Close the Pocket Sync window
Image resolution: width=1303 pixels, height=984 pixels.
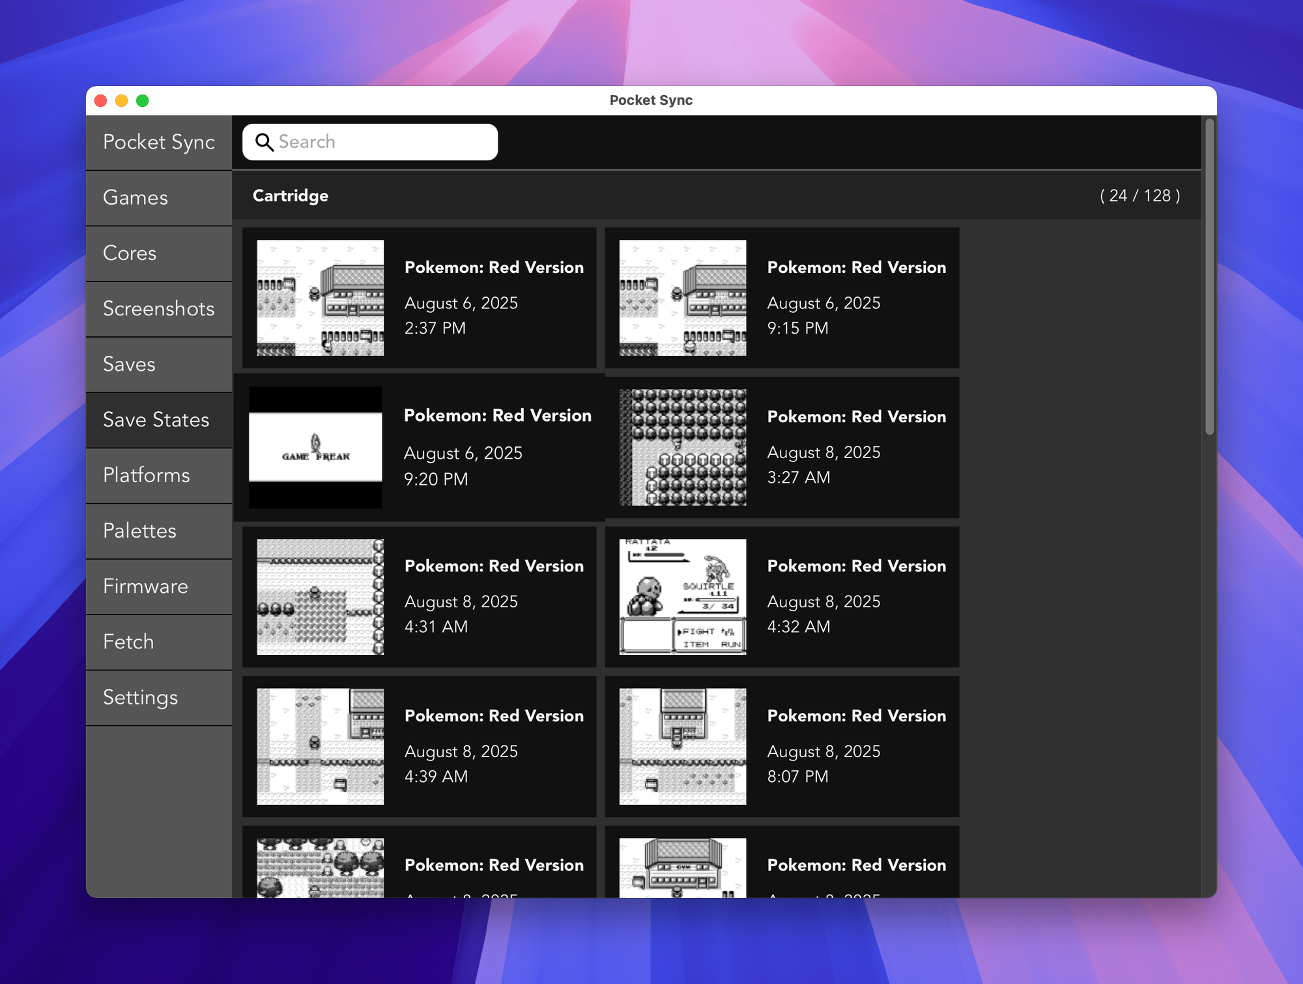[101, 100]
